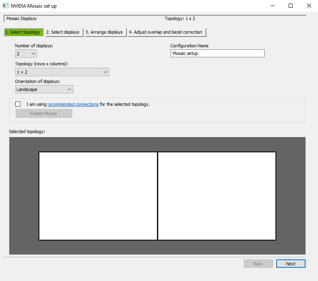This screenshot has height=281, width=318.
Task: Click the Enable Mosaic button
Action: [x=44, y=113]
